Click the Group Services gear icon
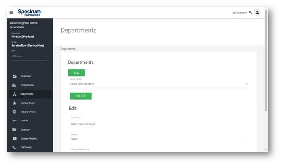281x165 pixels. click(x=15, y=112)
